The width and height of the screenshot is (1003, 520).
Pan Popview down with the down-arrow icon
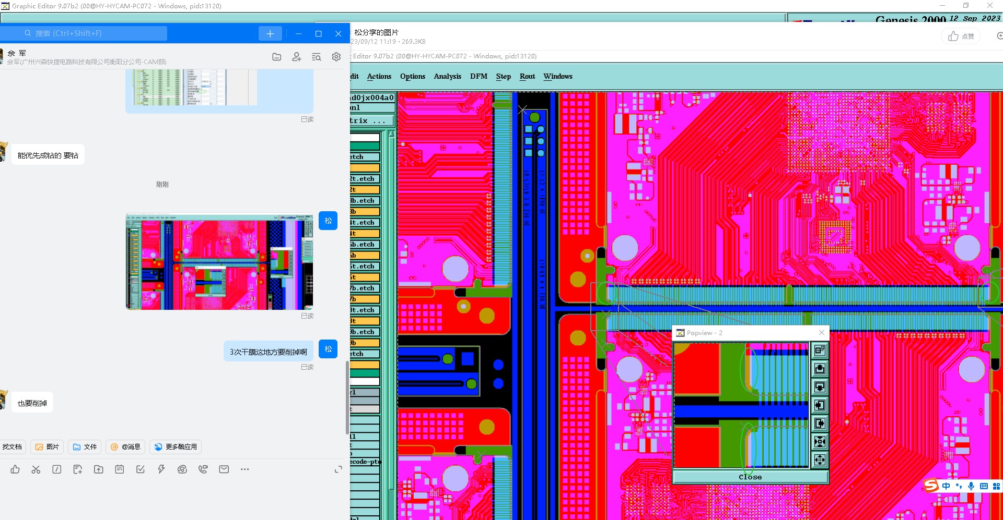click(x=820, y=387)
